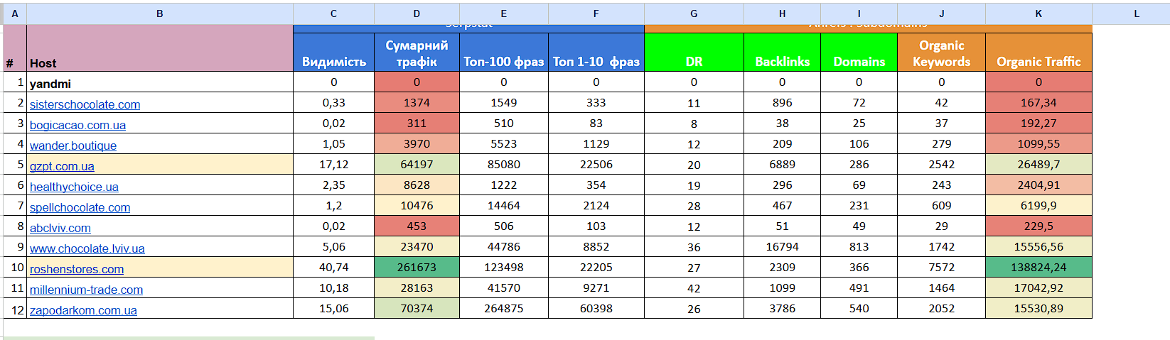Open the wander.boutique link

(73, 146)
